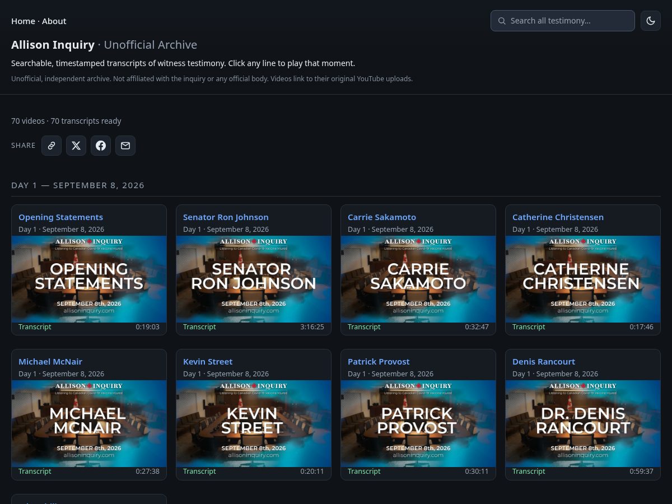The height and width of the screenshot is (504, 672).
Task: Click the Kevin Street video thumbnail
Action: click(x=254, y=423)
